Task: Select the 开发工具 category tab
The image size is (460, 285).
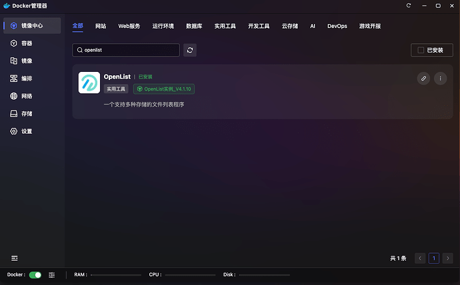Action: click(x=259, y=26)
